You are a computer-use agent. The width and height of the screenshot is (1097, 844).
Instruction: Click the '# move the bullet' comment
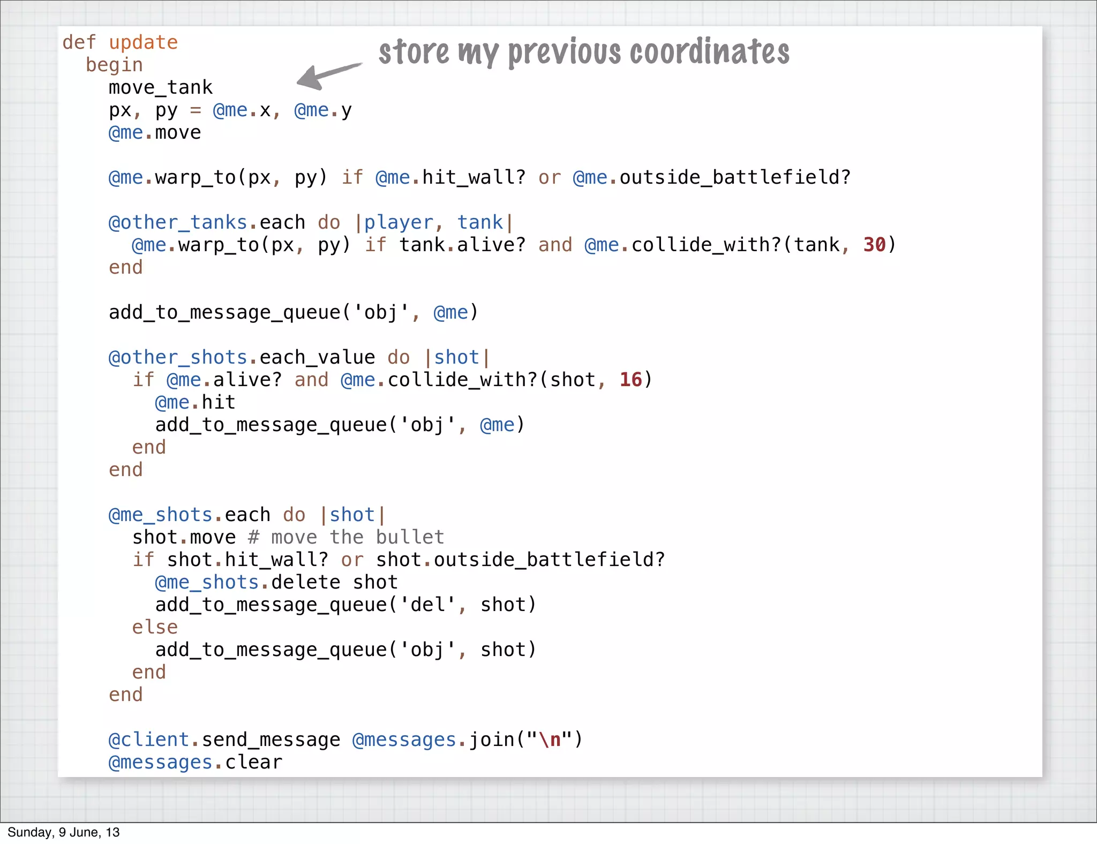(x=346, y=537)
